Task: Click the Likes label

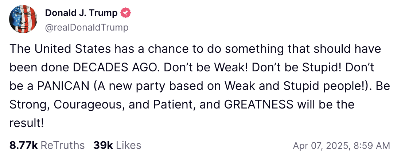Action: [x=129, y=145]
